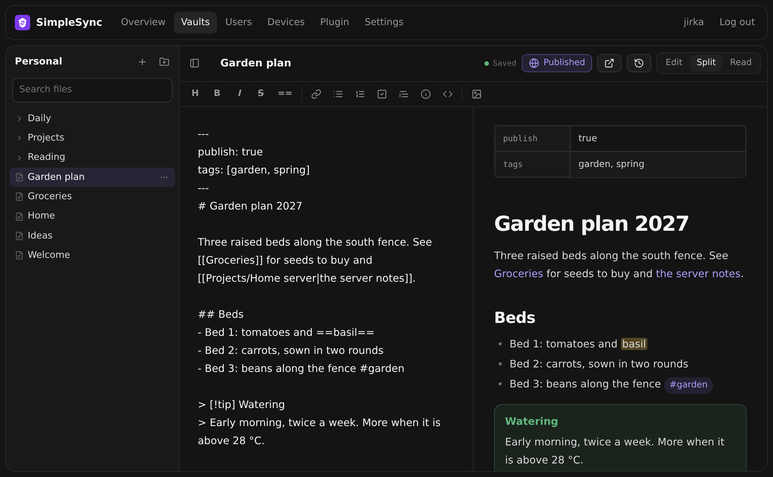This screenshot has width=773, height=477.
Task: Open version history
Action: 639,63
